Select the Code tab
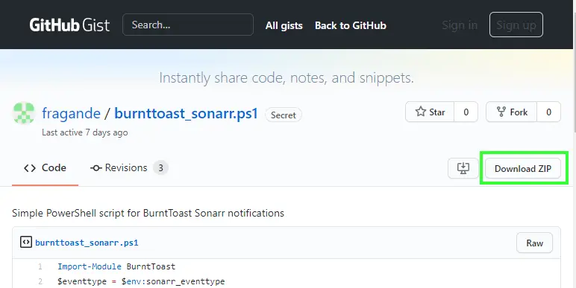Image resolution: width=576 pixels, height=288 pixels. pos(45,168)
